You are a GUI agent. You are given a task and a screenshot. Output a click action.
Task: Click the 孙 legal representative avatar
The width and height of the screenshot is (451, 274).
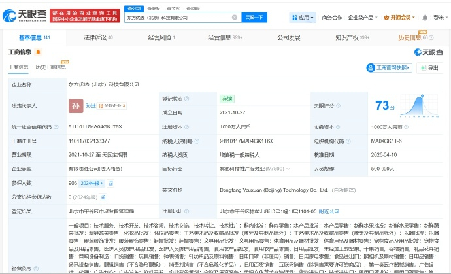[x=76, y=105]
